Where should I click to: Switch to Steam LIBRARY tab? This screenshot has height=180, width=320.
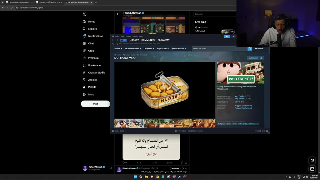click(134, 40)
